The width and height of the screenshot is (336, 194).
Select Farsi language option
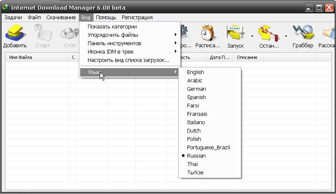click(210, 106)
